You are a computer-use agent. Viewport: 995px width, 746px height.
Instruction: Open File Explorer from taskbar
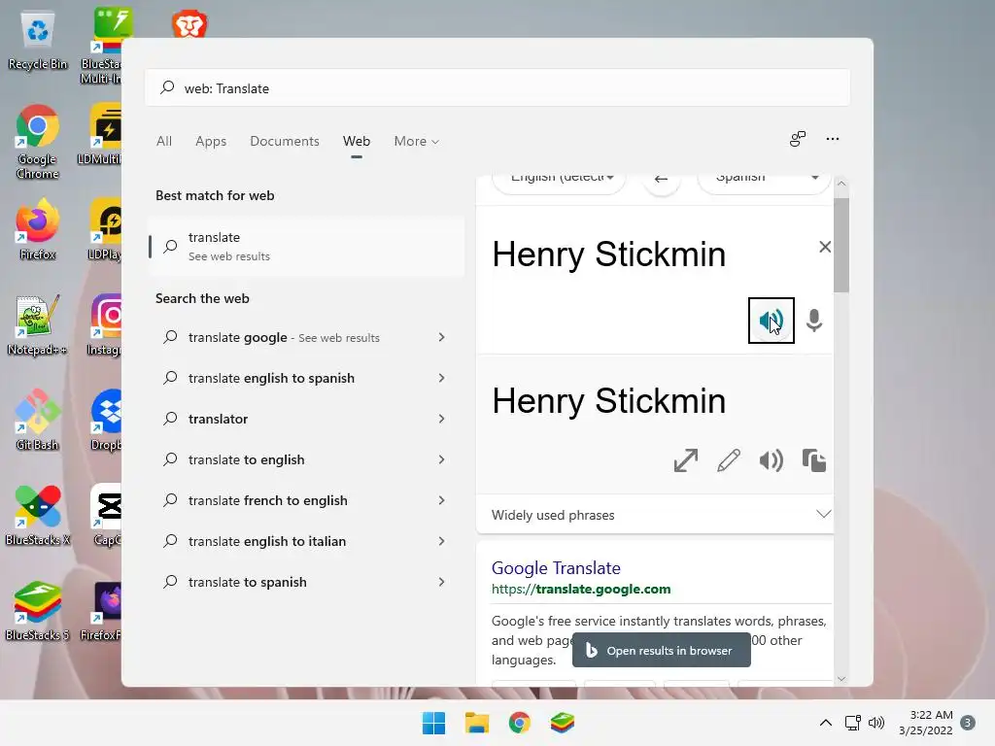(x=476, y=723)
